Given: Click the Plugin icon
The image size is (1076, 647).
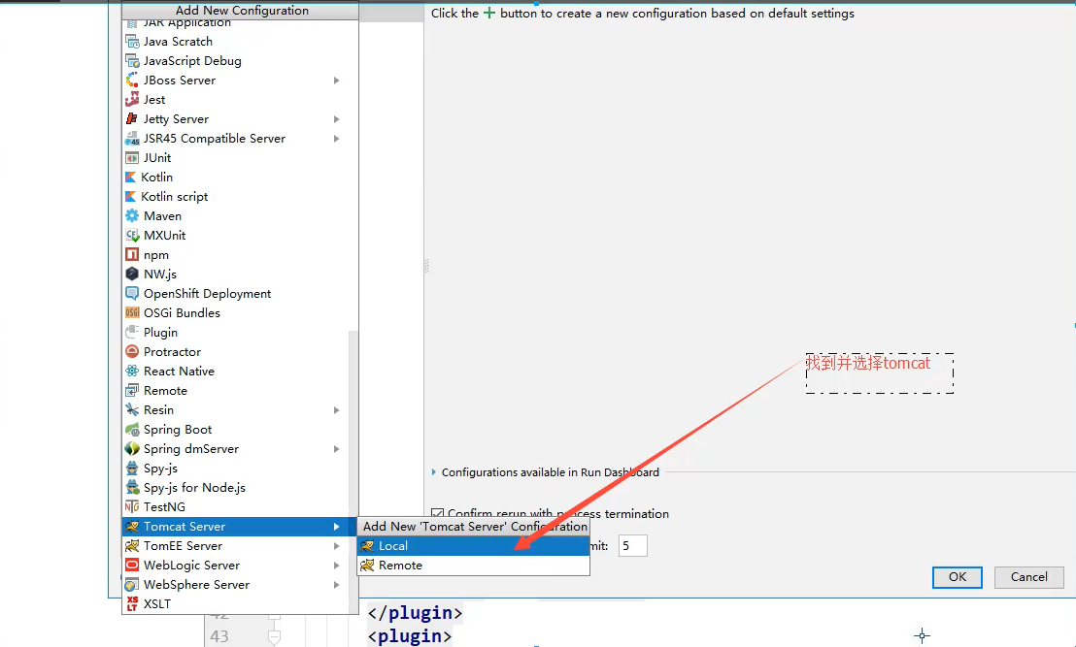Looking at the screenshot, I should point(132,333).
